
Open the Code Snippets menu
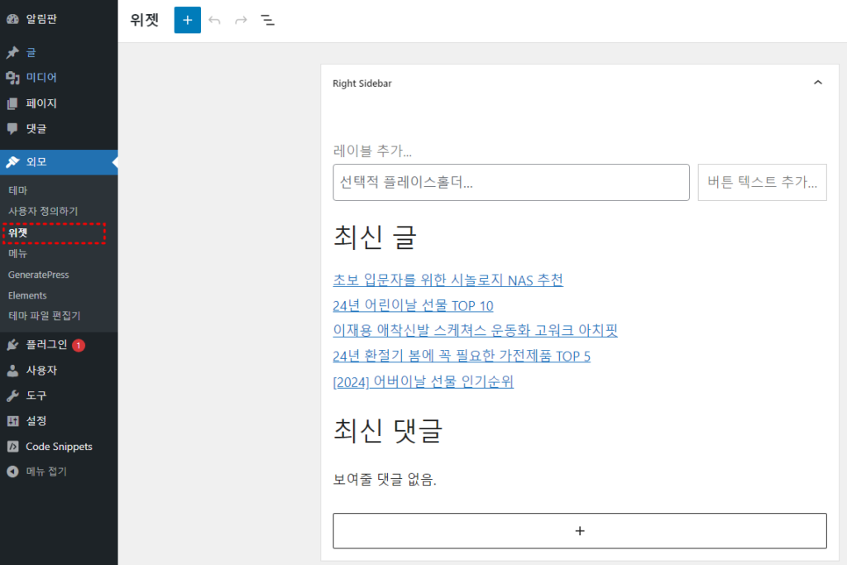click(x=59, y=447)
